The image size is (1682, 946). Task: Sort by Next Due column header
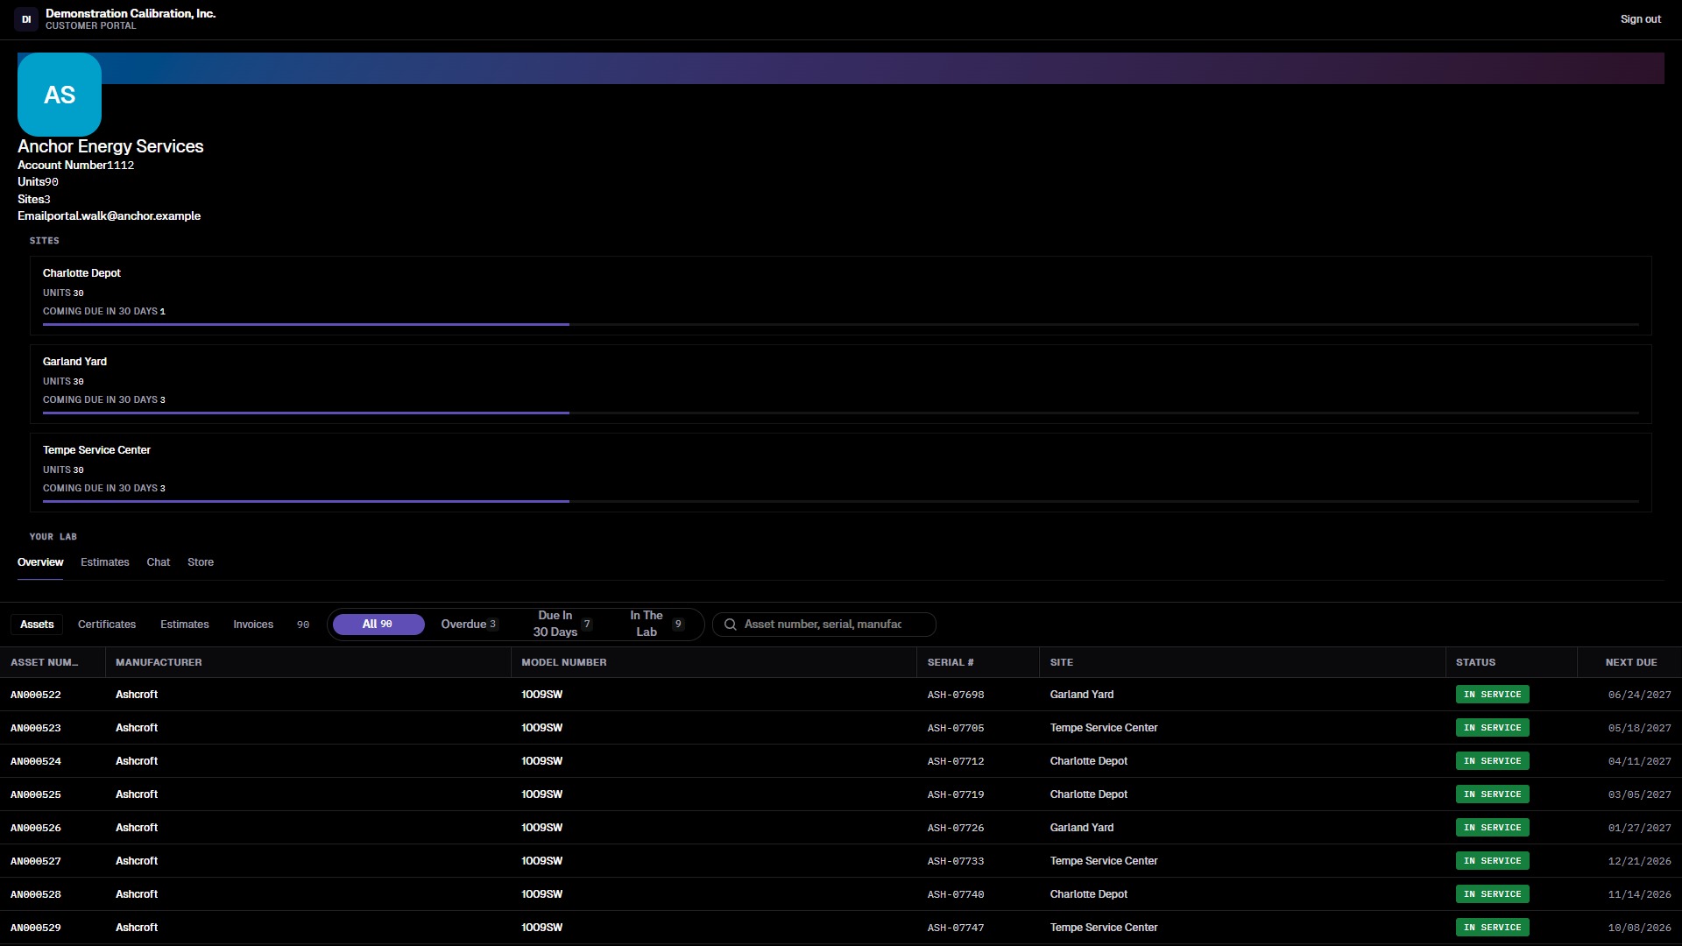1629,662
